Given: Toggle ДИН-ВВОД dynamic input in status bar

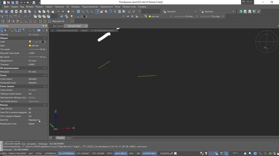Looking at the screenshot, I should [121, 153].
